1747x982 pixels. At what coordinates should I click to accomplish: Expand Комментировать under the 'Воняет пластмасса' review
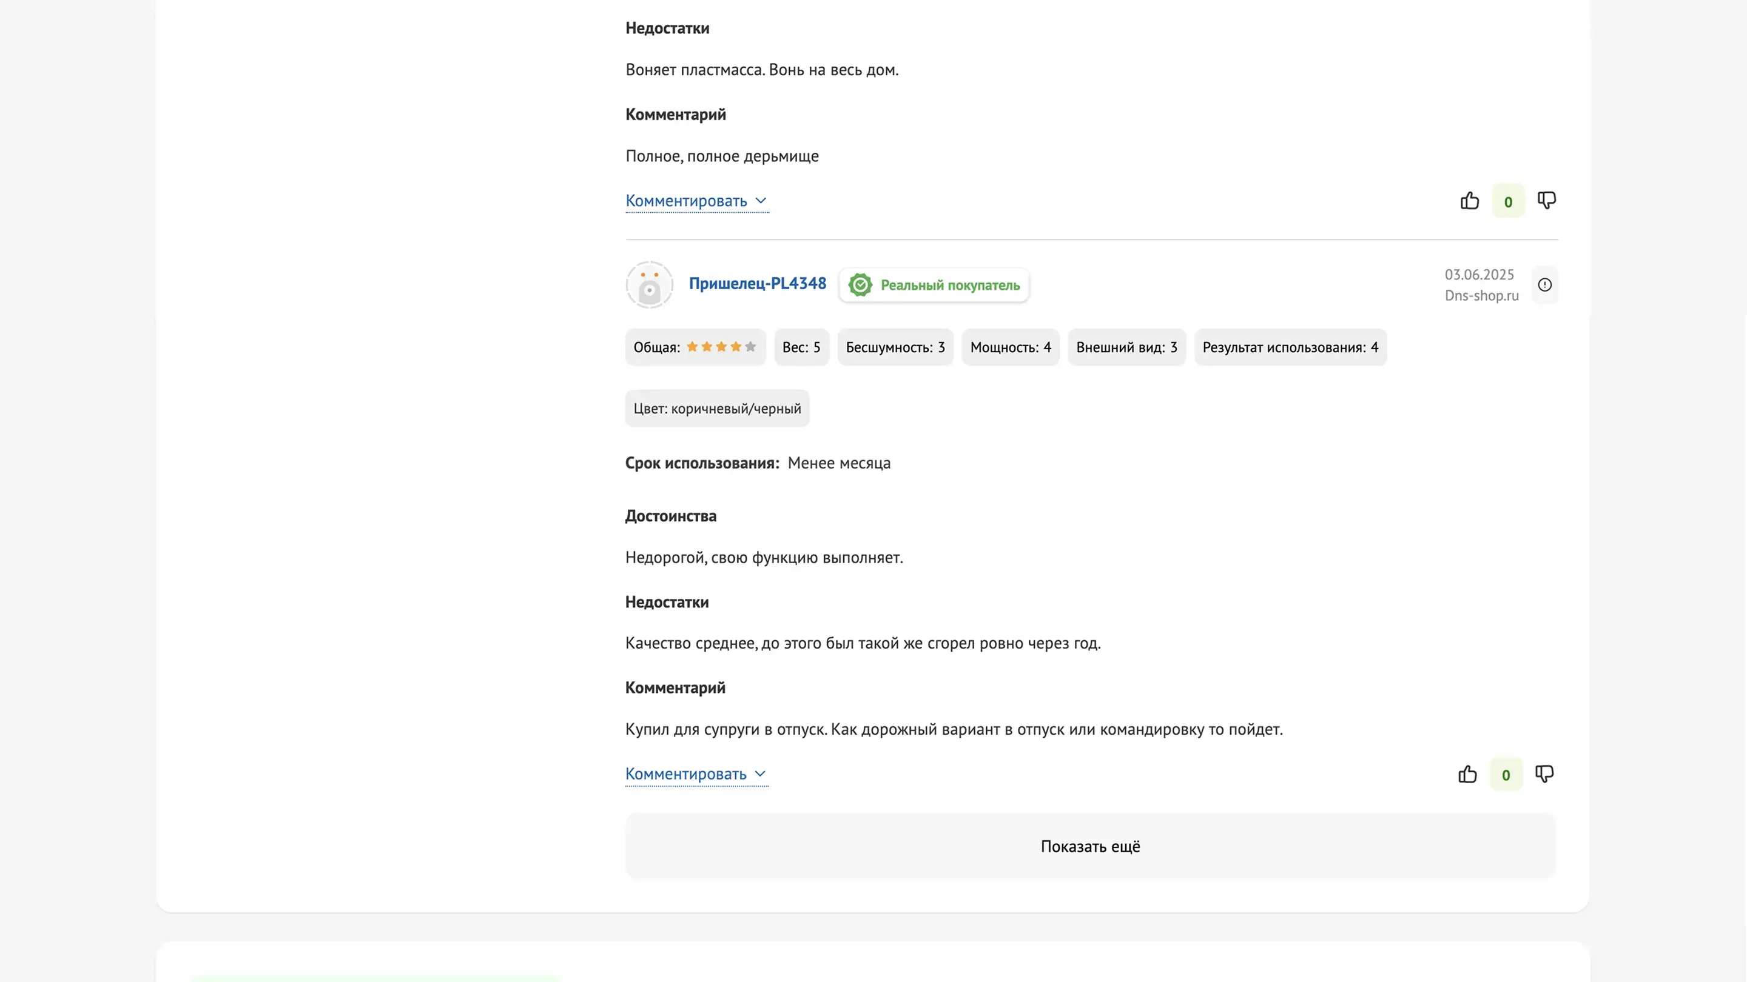click(696, 201)
